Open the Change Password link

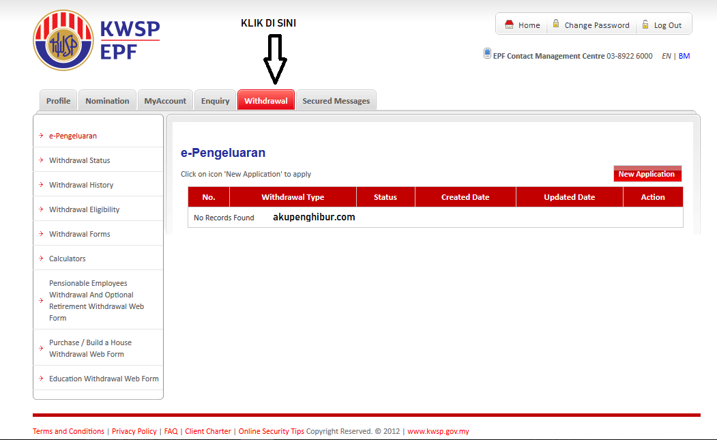point(597,25)
